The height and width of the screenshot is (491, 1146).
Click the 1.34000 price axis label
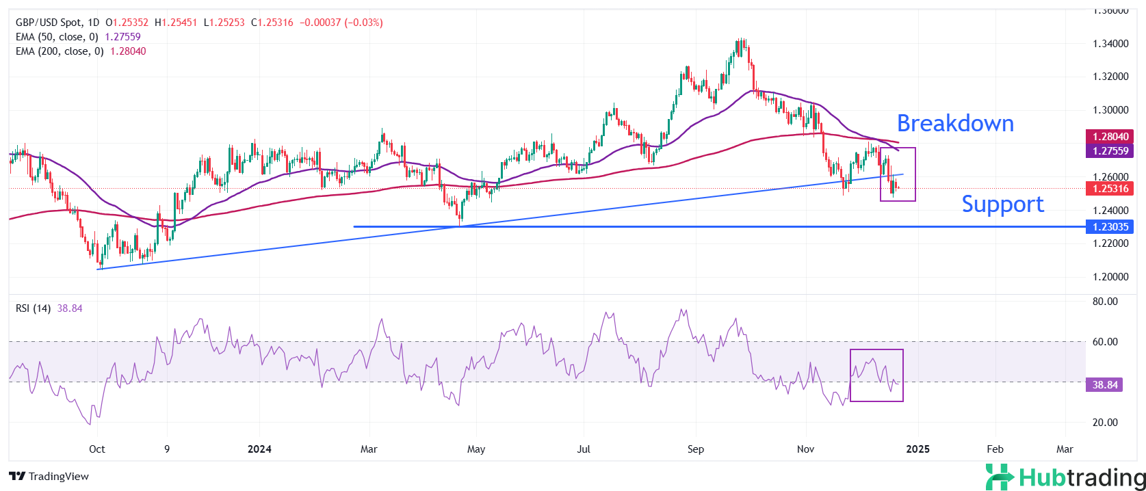click(x=1110, y=44)
